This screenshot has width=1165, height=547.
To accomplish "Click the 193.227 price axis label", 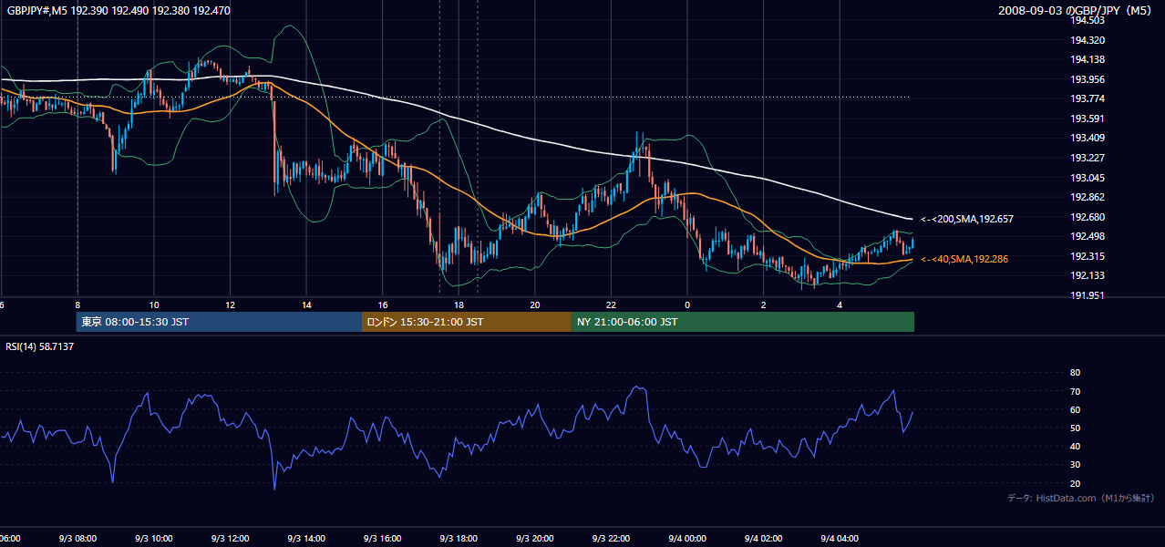I will (1087, 158).
